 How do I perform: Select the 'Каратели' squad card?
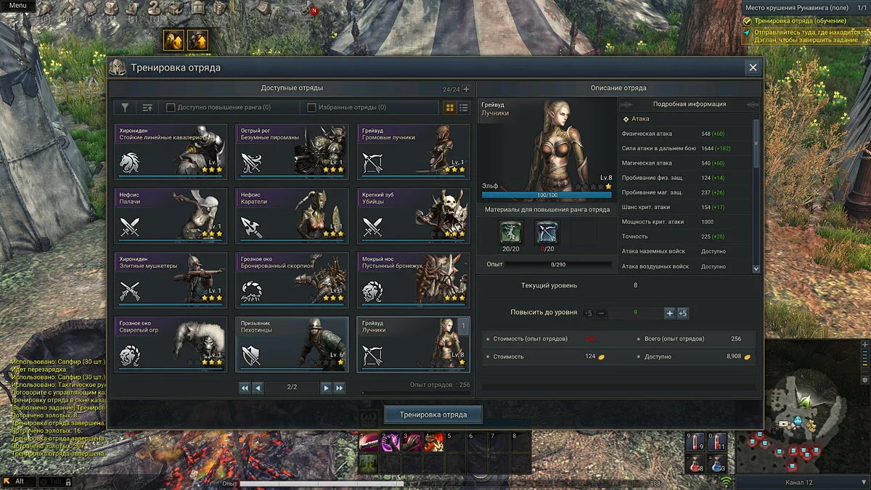pos(292,216)
